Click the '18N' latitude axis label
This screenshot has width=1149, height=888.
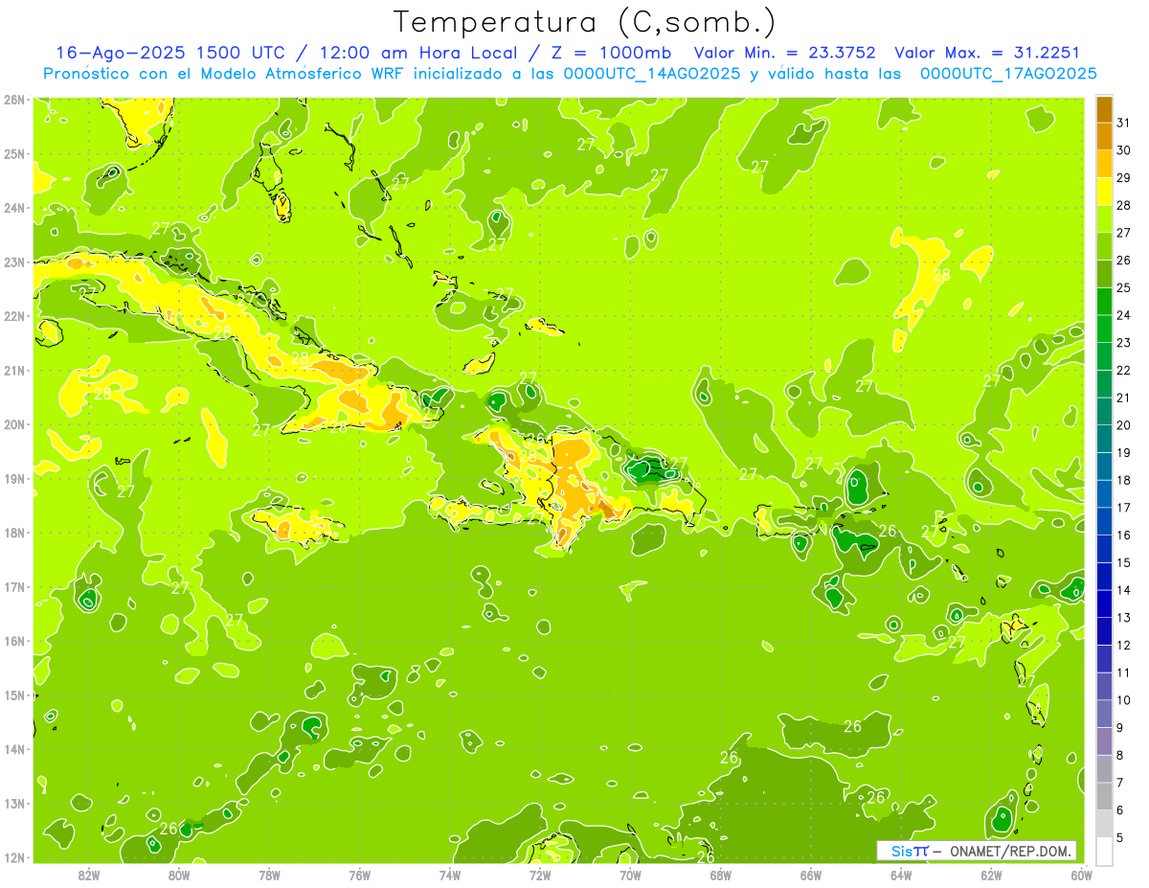point(15,533)
